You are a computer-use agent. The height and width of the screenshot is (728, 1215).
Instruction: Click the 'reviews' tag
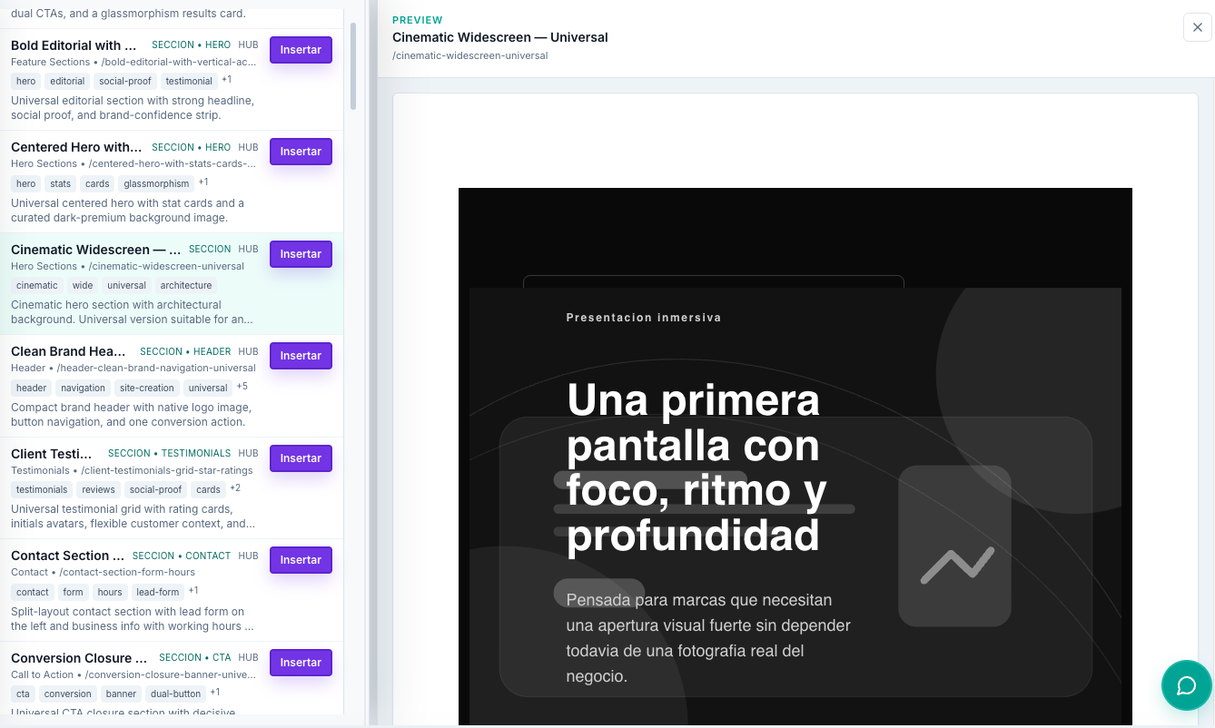99,489
